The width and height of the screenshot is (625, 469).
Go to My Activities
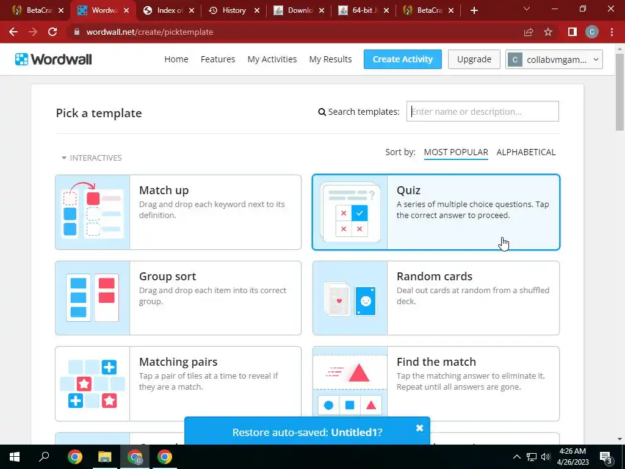click(x=272, y=59)
